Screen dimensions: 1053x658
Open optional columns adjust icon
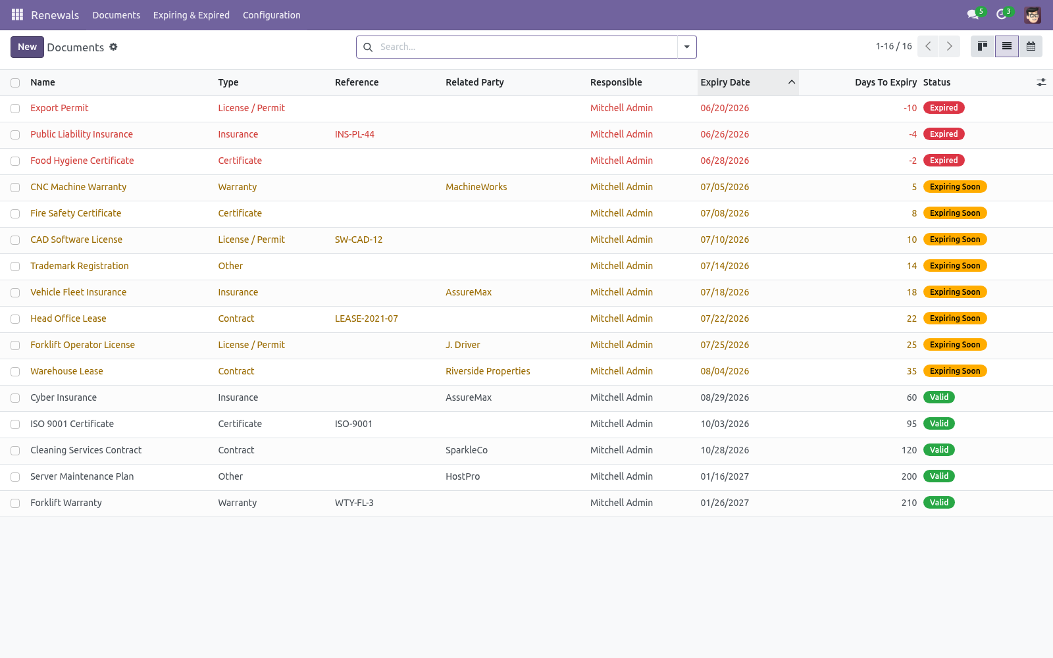(1041, 82)
